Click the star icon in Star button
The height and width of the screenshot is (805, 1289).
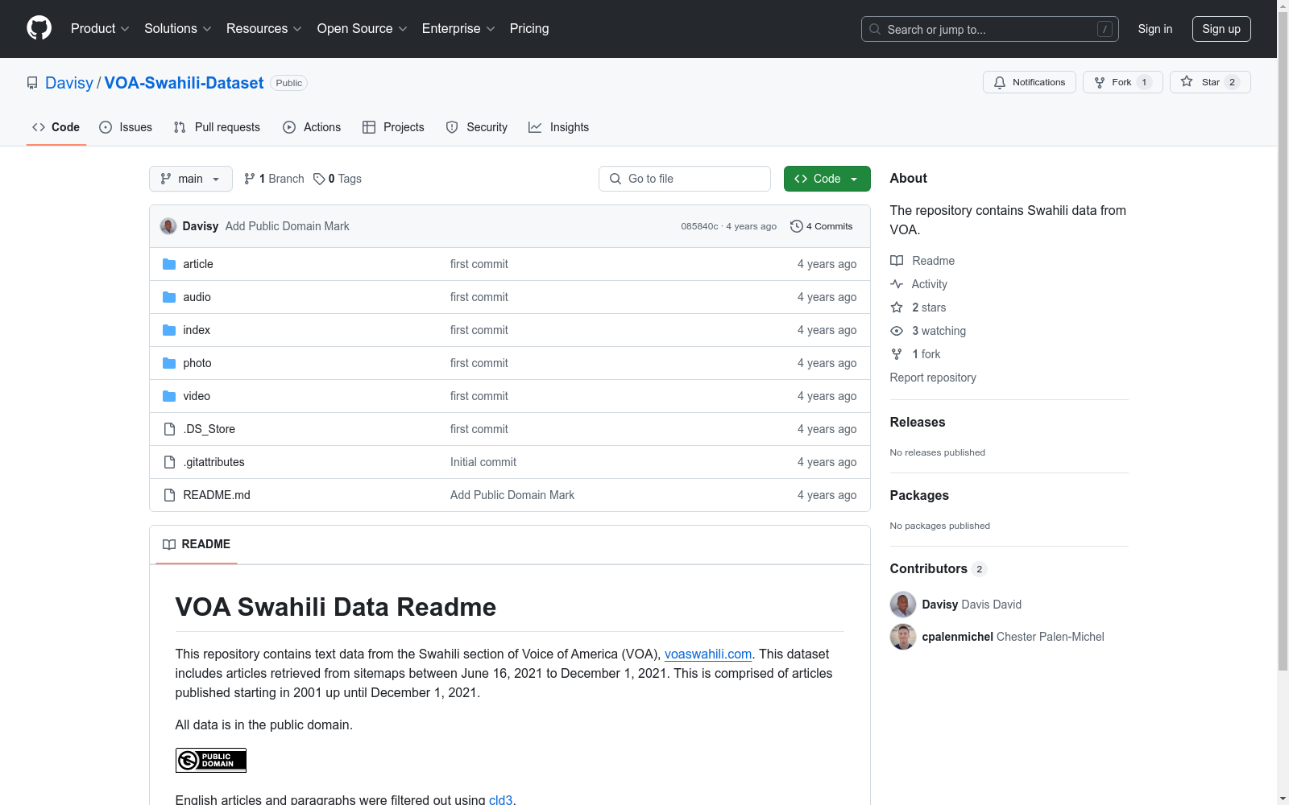(1187, 81)
